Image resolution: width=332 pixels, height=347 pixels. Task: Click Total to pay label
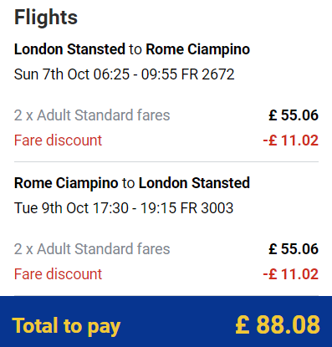66,326
